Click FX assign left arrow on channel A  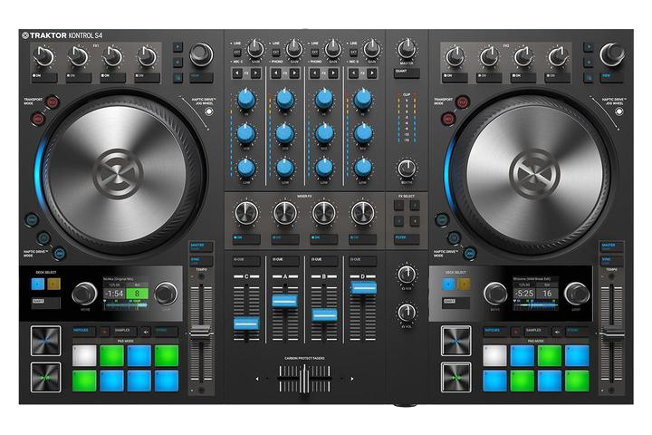(x=275, y=73)
